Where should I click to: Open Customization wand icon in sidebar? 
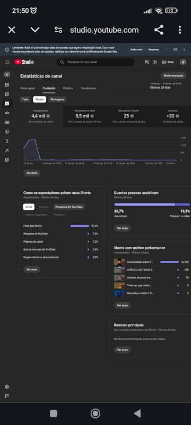pyautogui.click(x=7, y=150)
